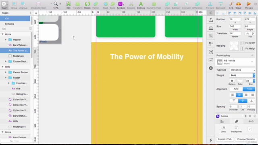Toggle Fix Width resizing
Viewport: 258px width, 145px height.
(248, 43)
